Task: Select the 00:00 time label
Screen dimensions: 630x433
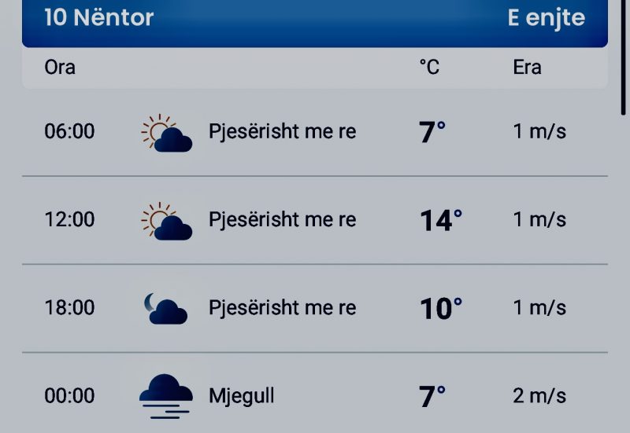Action: pyautogui.click(x=69, y=396)
